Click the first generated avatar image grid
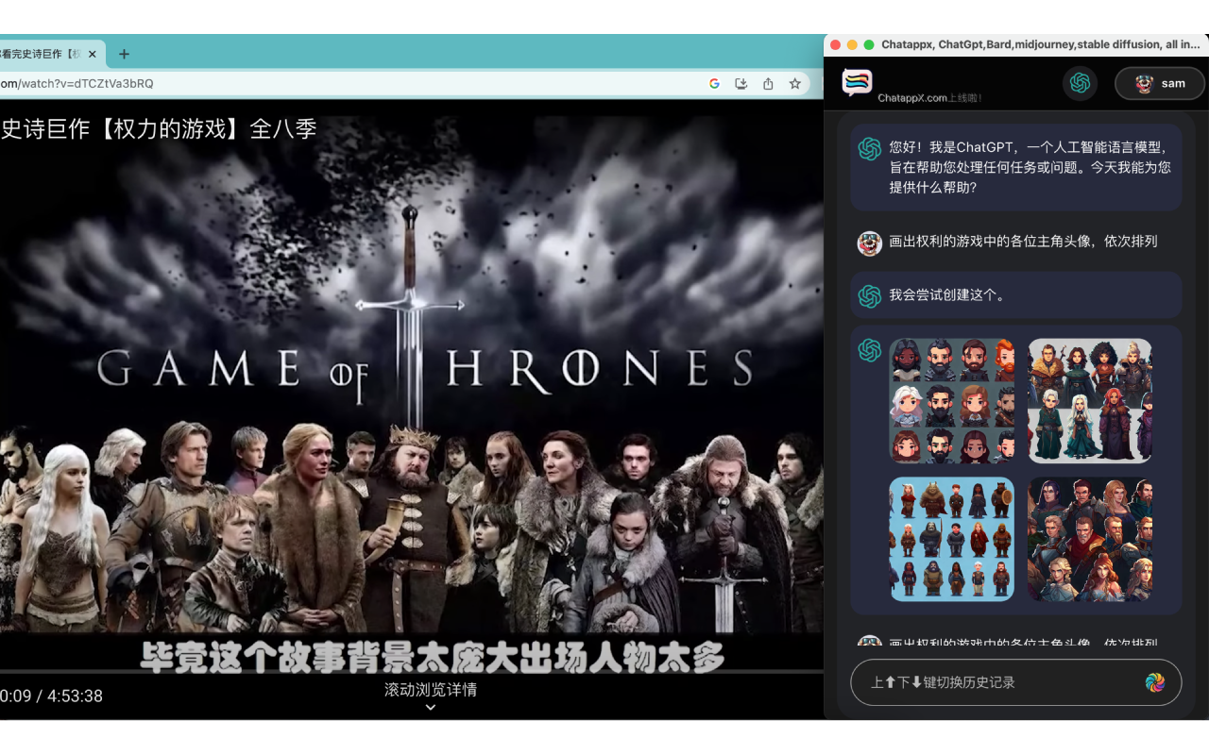Image resolution: width=1209 pixels, height=755 pixels. (x=952, y=401)
